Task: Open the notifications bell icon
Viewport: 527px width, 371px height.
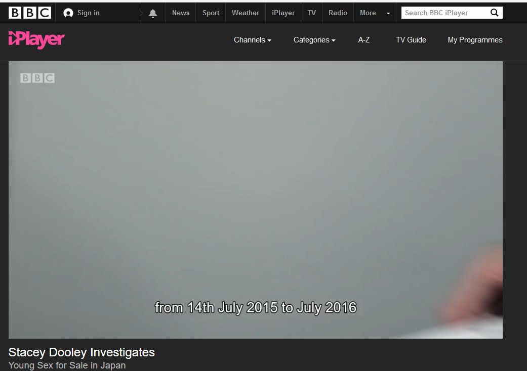Action: (153, 13)
